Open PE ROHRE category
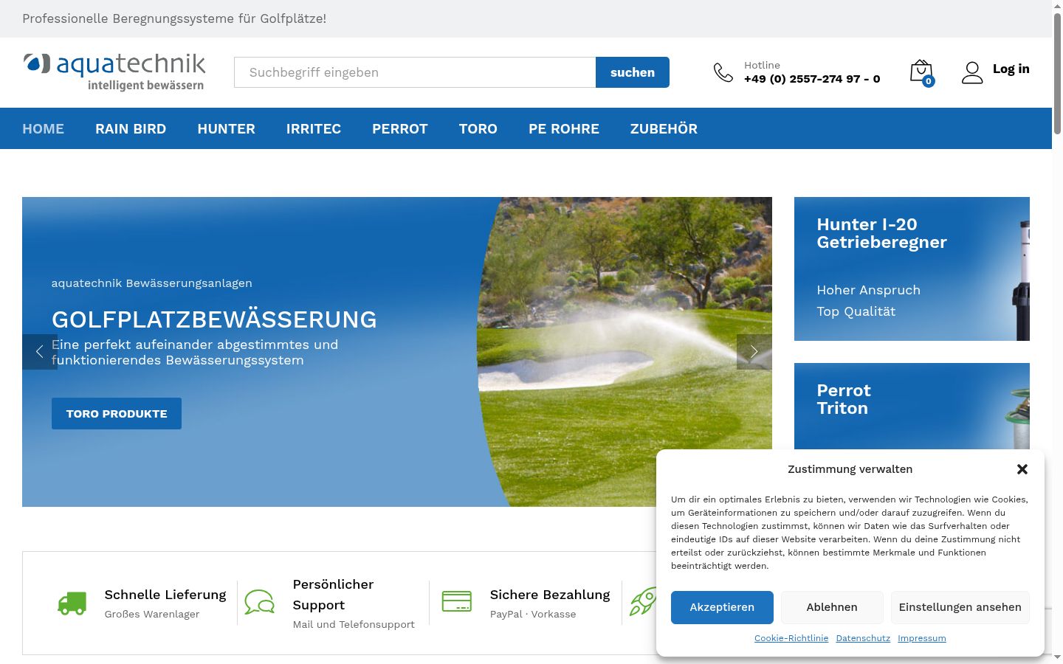 click(x=564, y=128)
